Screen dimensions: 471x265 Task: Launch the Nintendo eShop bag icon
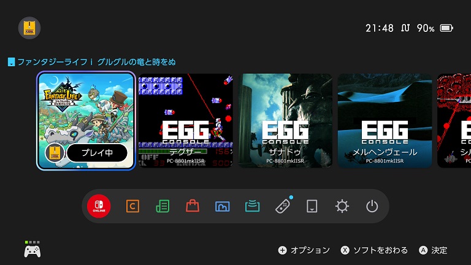click(193, 206)
